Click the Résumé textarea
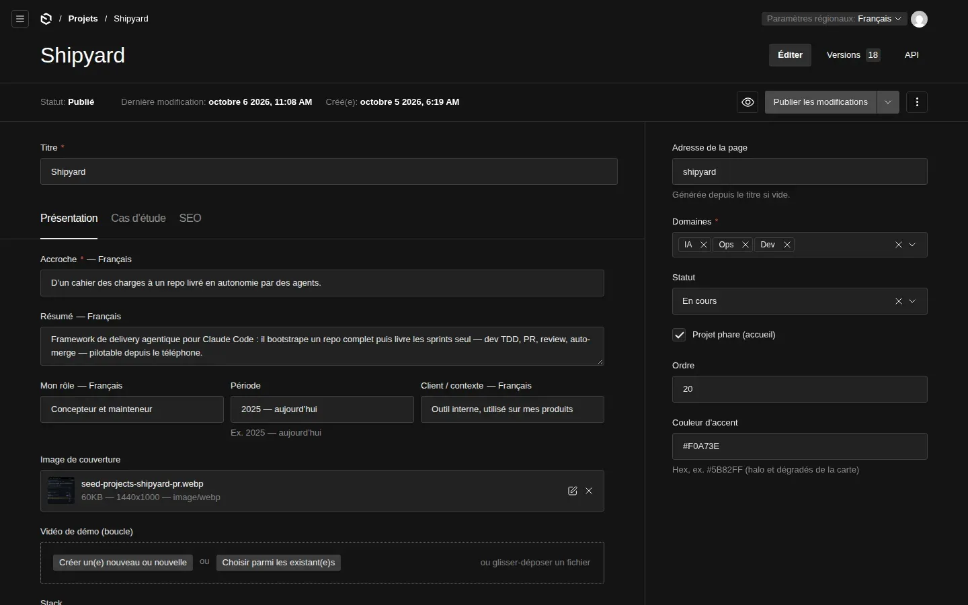 coord(322,346)
